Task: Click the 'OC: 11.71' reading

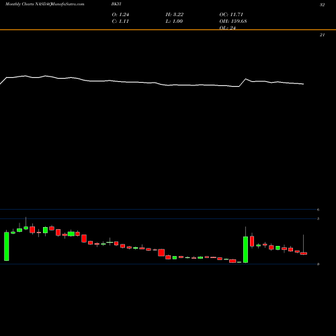Action: point(231,15)
